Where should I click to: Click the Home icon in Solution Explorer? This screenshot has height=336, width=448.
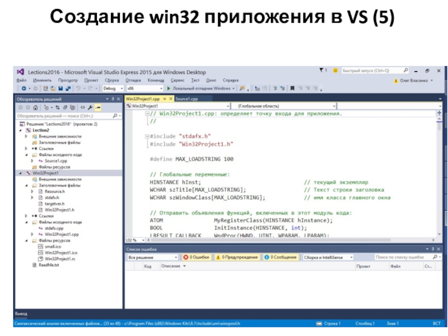(35, 107)
